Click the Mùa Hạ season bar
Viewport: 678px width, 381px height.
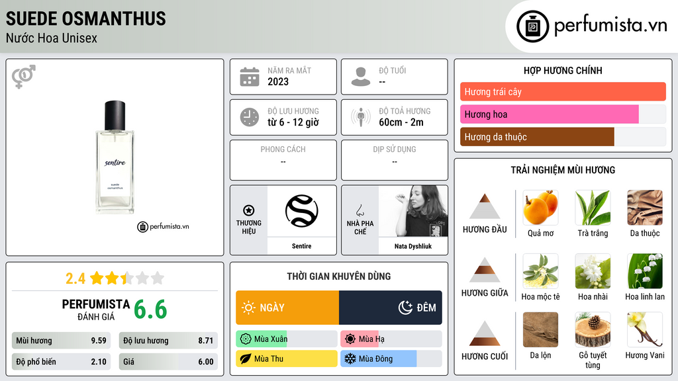391,339
